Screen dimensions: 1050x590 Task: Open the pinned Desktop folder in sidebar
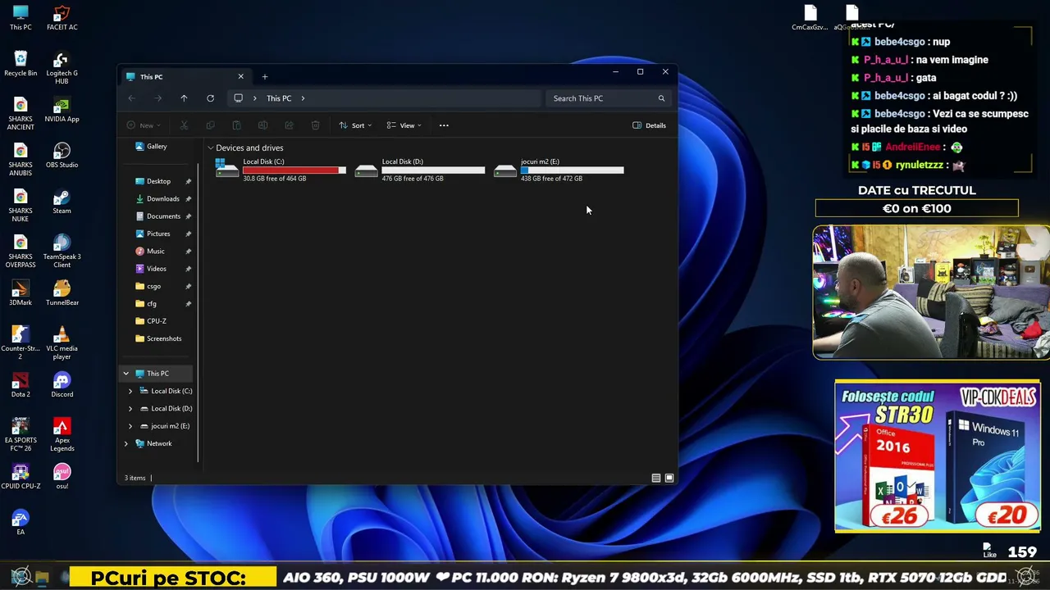159,181
